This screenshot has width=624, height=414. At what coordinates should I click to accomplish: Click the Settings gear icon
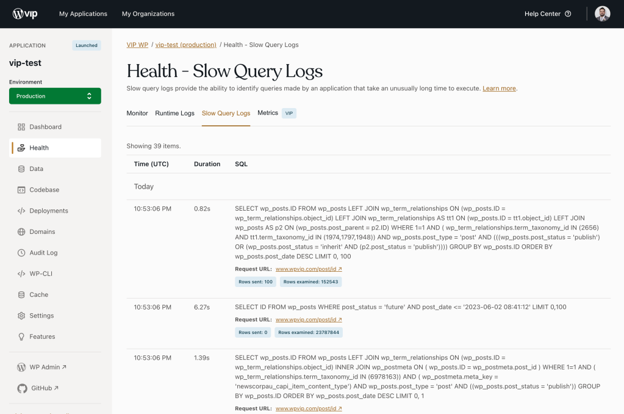pos(21,316)
